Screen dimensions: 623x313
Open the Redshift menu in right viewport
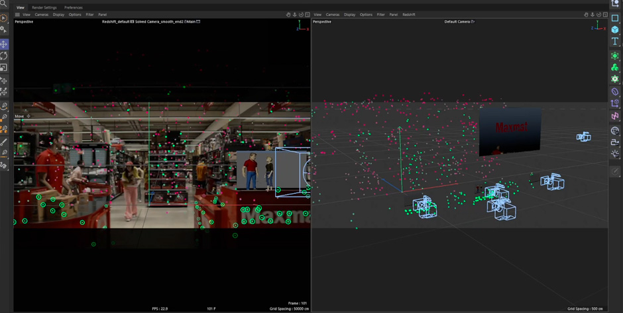pyautogui.click(x=409, y=15)
